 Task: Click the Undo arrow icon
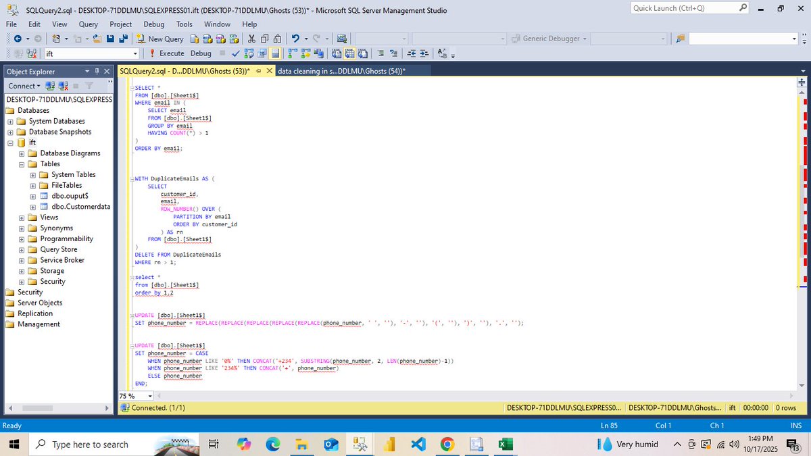[x=295, y=39]
